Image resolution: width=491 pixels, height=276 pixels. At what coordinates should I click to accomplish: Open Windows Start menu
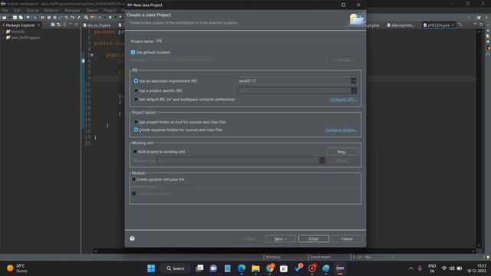[x=151, y=268]
